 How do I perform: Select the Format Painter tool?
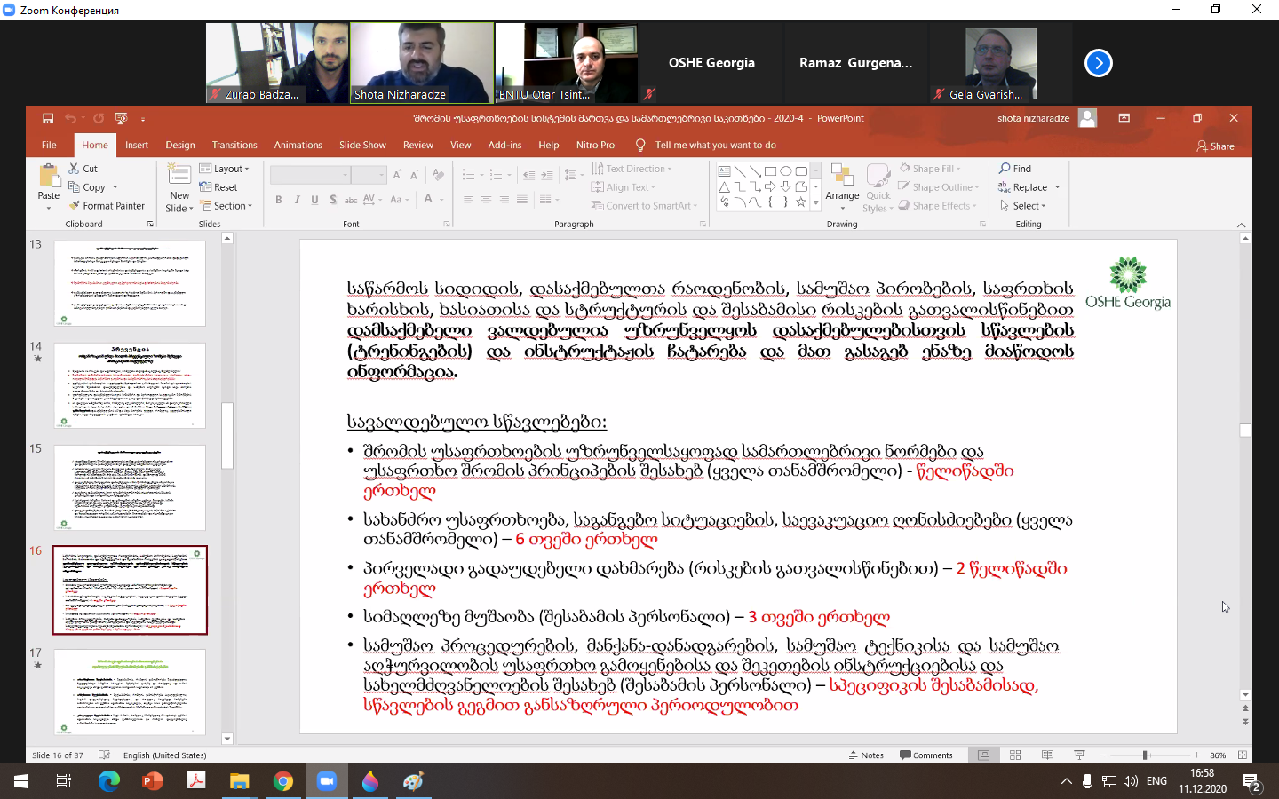point(107,206)
